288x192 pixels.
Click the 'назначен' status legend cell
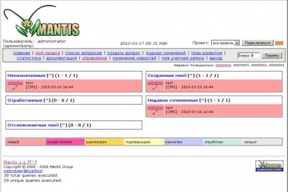[x=183, y=142]
